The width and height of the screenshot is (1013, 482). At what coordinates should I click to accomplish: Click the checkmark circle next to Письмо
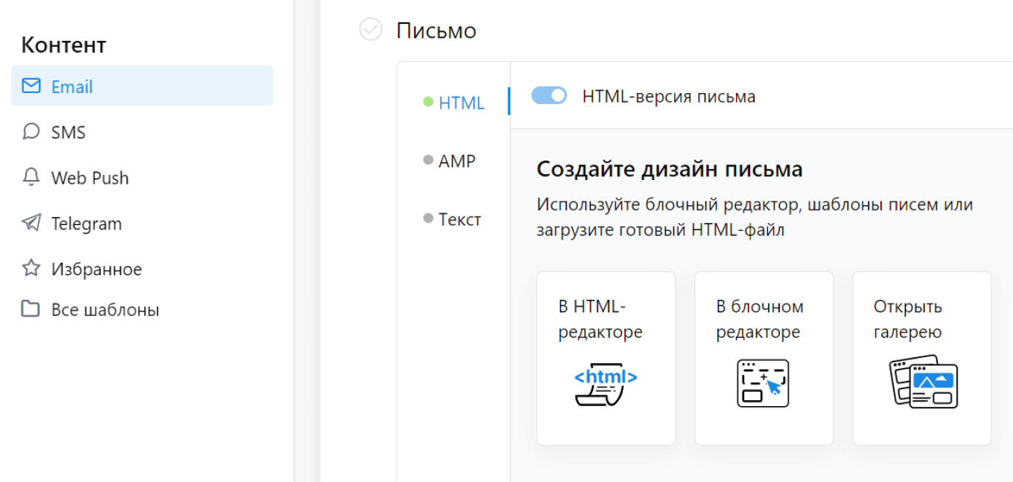(370, 30)
